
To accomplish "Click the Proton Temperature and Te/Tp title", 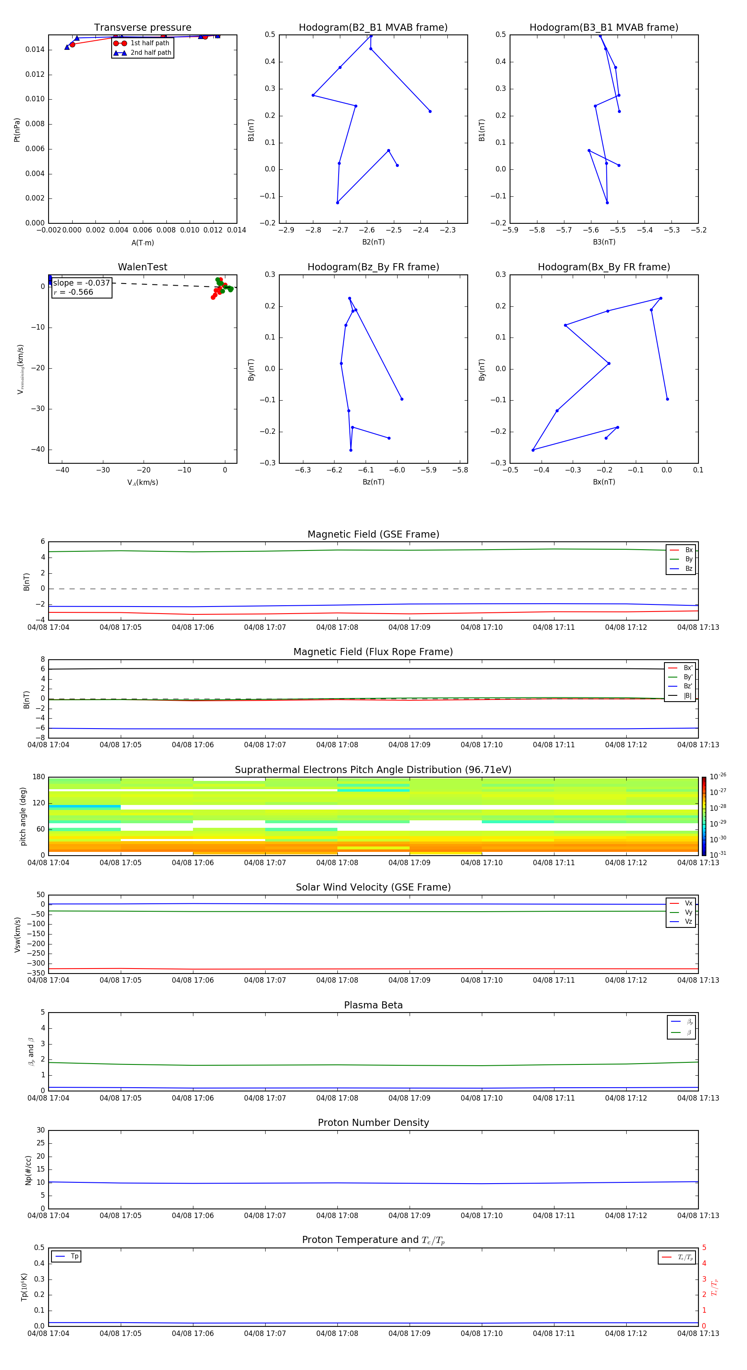I will coord(373,1240).
